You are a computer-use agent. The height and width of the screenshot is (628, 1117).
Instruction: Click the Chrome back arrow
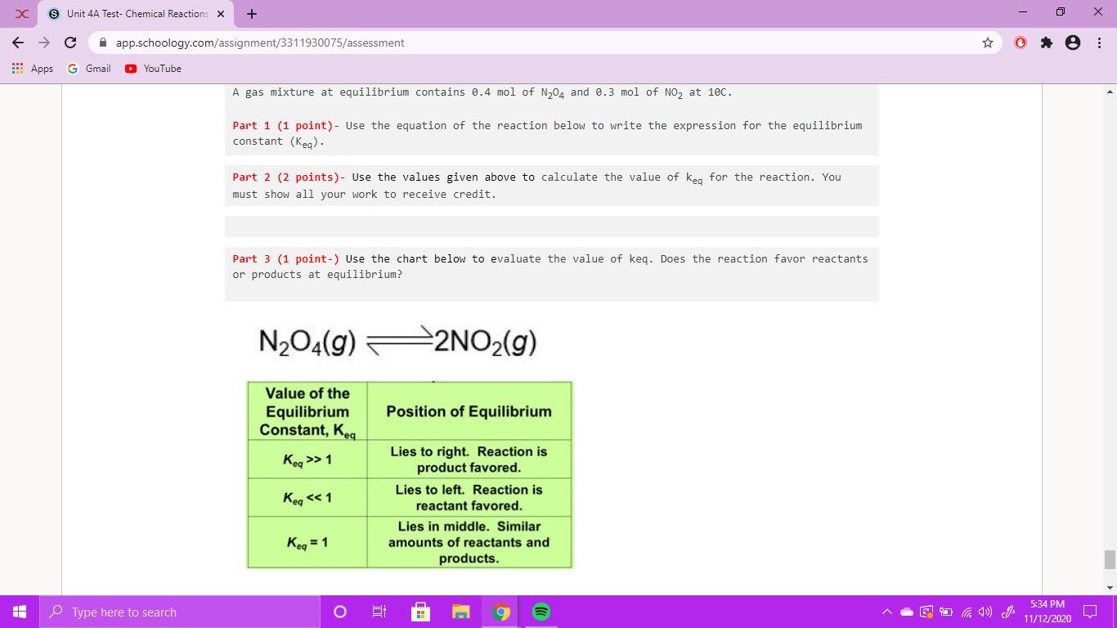tap(18, 43)
